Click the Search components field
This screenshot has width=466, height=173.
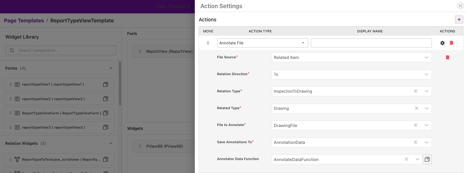click(61, 50)
